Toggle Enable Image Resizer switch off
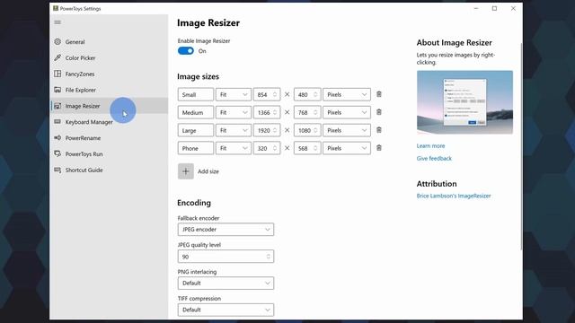The height and width of the screenshot is (323, 575). [186, 51]
